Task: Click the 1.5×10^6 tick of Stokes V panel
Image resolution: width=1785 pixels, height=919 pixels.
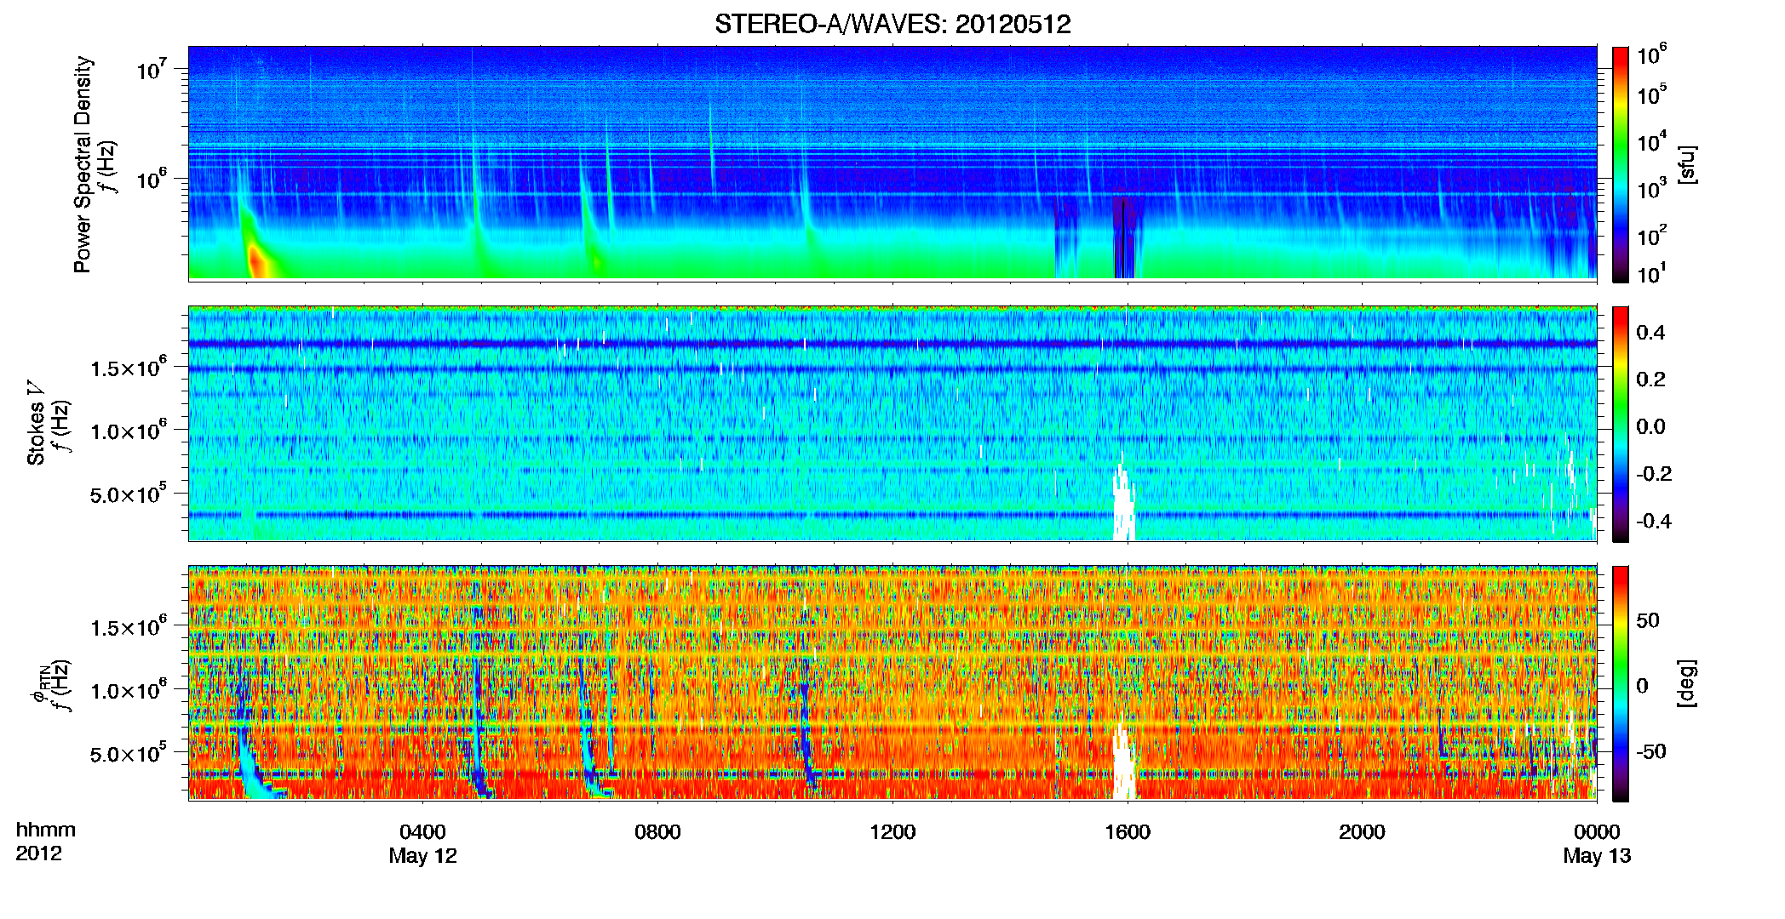Action: tap(129, 368)
